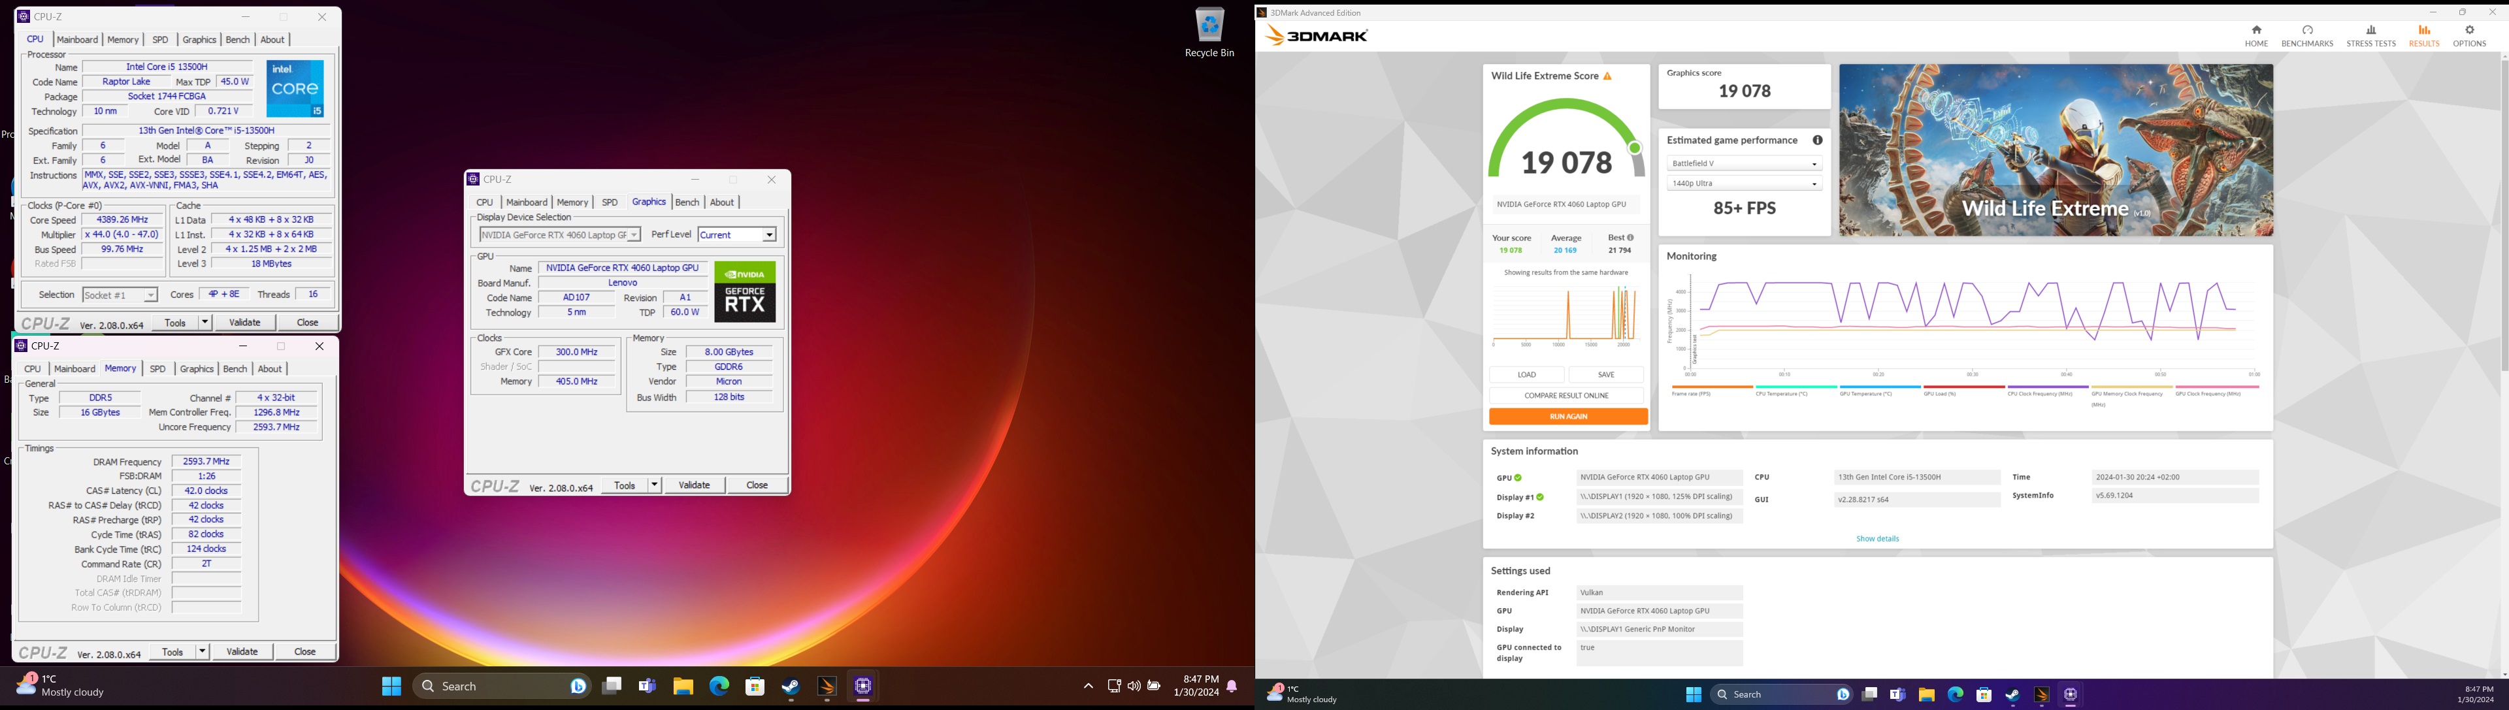Open 3DMark OPTIONS section

pyautogui.click(x=2469, y=36)
